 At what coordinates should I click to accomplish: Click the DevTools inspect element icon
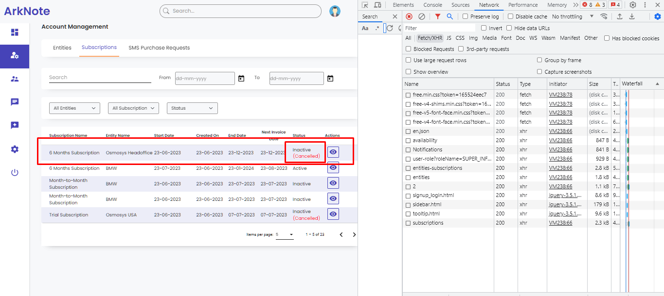(365, 5)
